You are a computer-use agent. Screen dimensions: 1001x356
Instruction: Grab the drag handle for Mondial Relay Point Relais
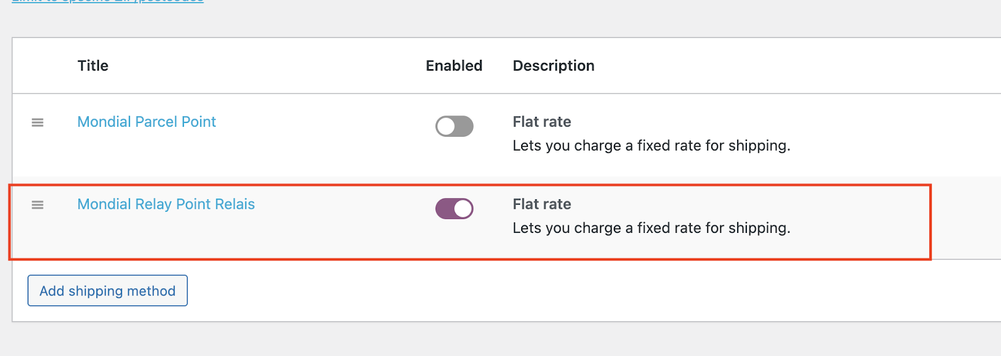38,205
